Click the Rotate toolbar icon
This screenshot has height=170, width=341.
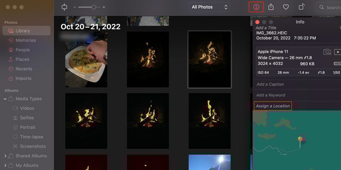point(301,7)
